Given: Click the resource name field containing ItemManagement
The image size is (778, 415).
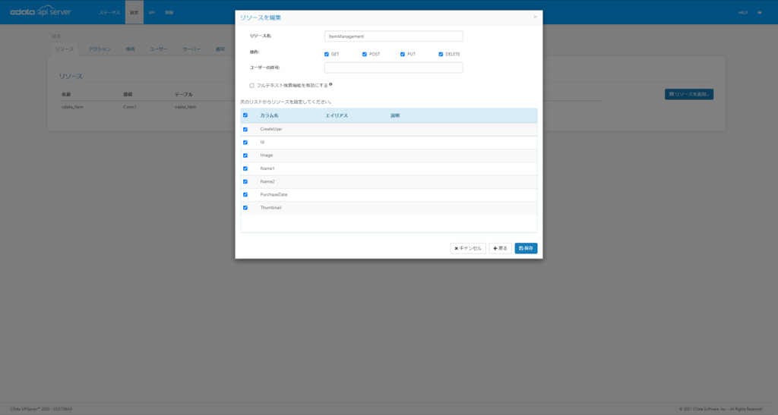Looking at the screenshot, I should tap(394, 36).
